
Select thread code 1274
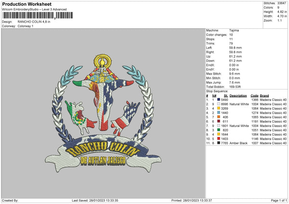255,113
